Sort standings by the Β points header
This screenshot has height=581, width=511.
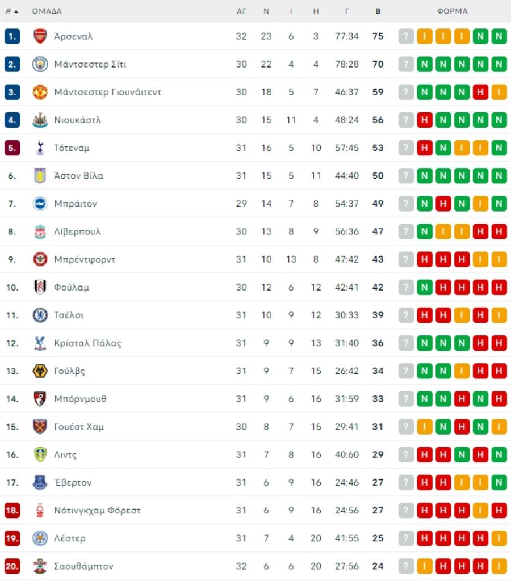[378, 11]
